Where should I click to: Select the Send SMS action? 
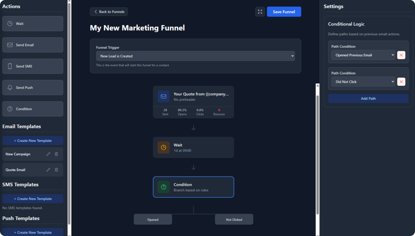[33, 66]
